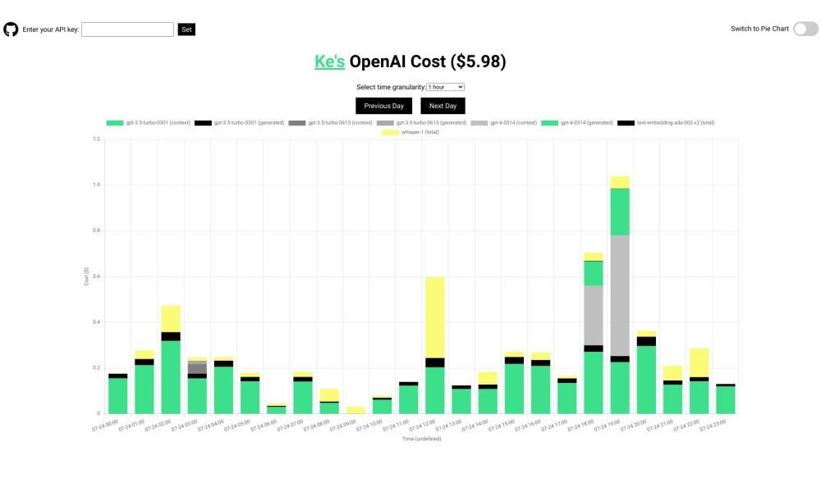The width and height of the screenshot is (821, 492).
Task: Click the green segment of the 07-24 20:00 bar
Action: pos(646,380)
